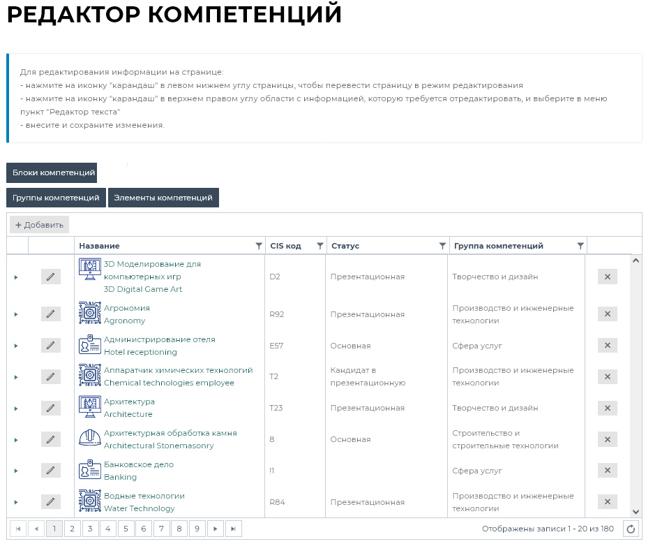Click the pencil edit icon for Агрономия row
The width and height of the screenshot is (646, 544).
tap(50, 314)
